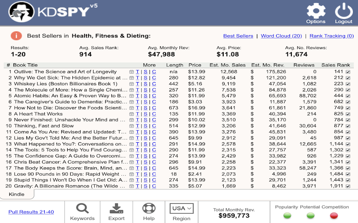Image resolution: width=358 pixels, height=223 pixels.
Task: Click the Export download icon
Action: [x=116, y=208]
